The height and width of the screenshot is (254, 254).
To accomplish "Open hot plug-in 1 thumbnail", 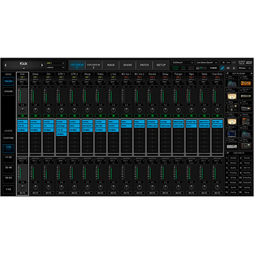I will coord(232,84).
